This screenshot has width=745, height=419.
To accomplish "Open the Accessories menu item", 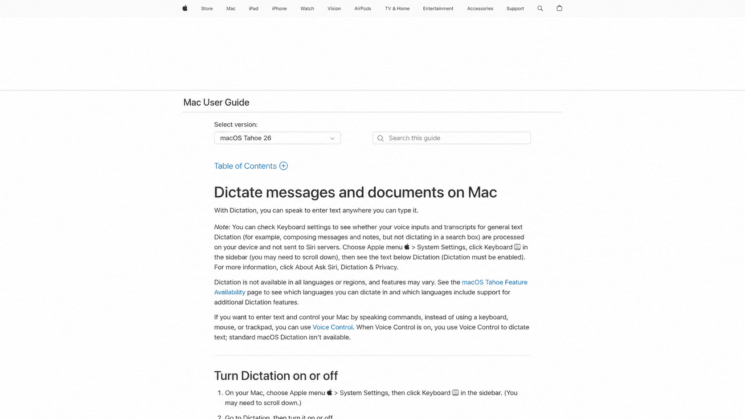I will pyautogui.click(x=480, y=8).
